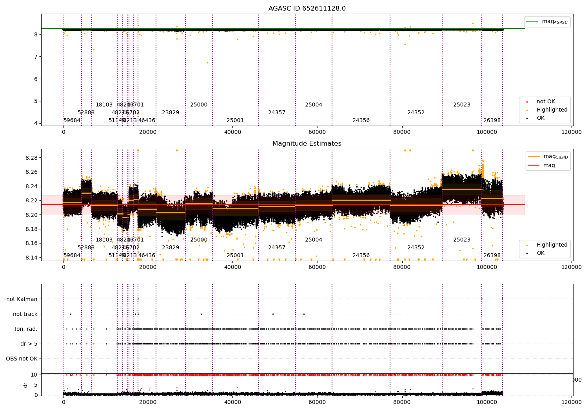Click the 8.28 y-axis tick label
The image size is (588, 411).
[32, 158]
